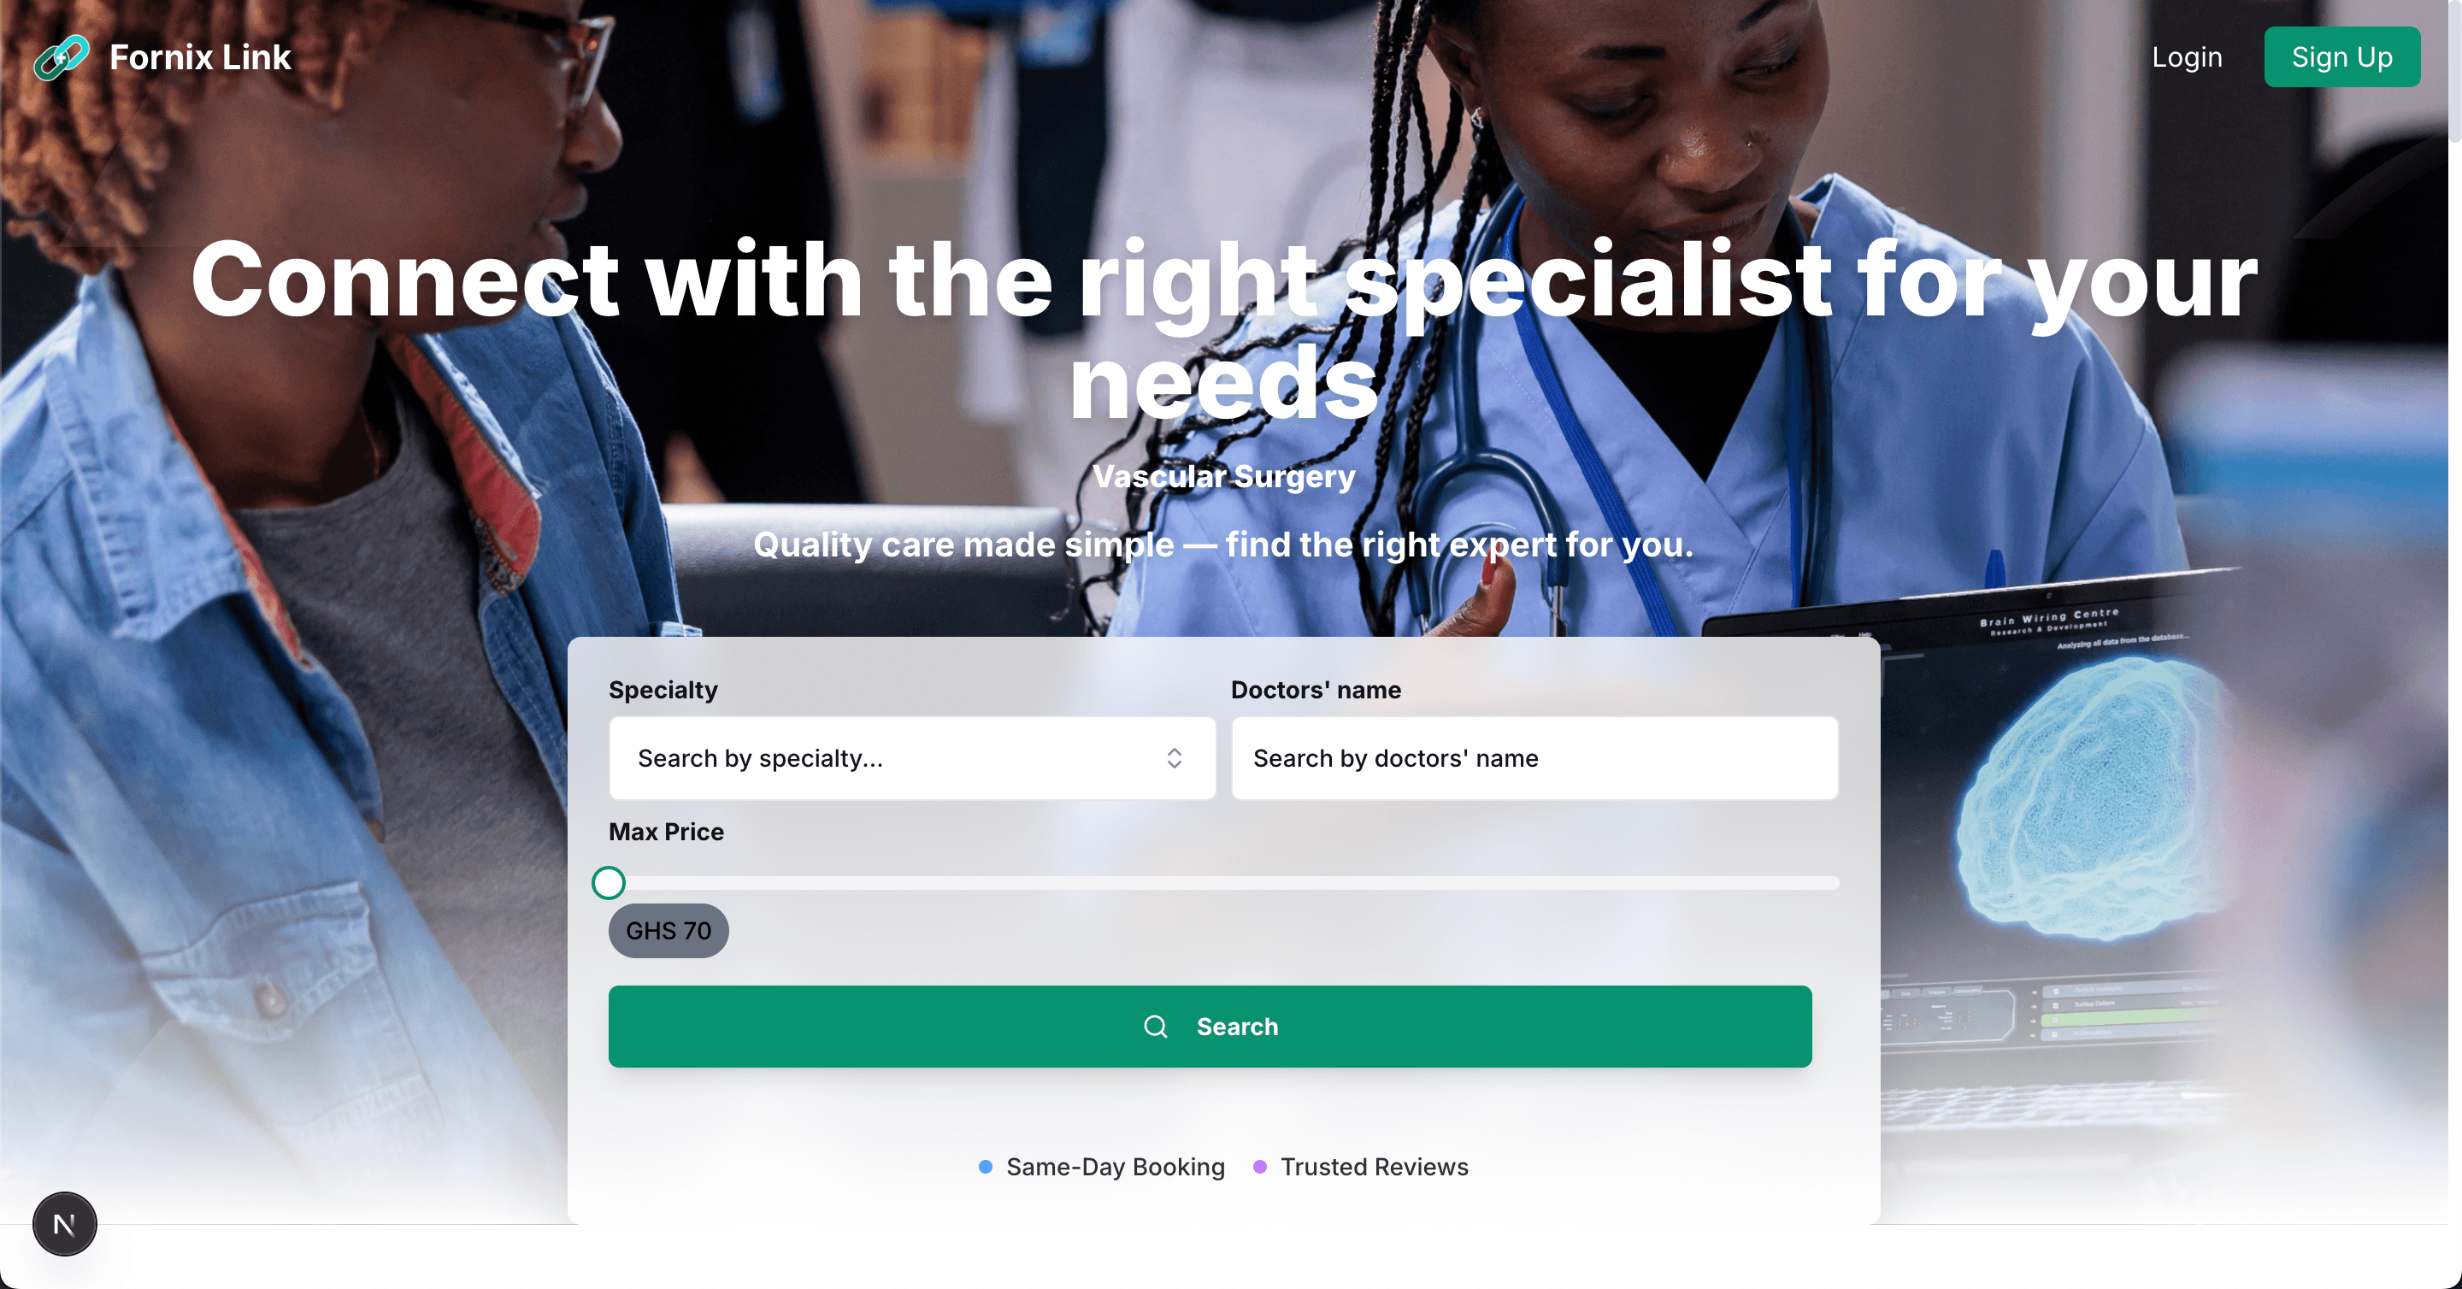Click the purple dot beside Trusted Reviews
The height and width of the screenshot is (1289, 2462).
(1260, 1167)
